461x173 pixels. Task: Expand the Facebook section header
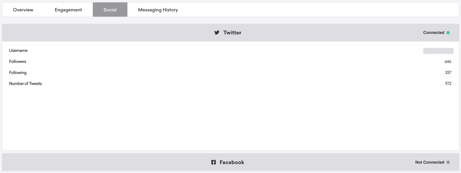231,162
